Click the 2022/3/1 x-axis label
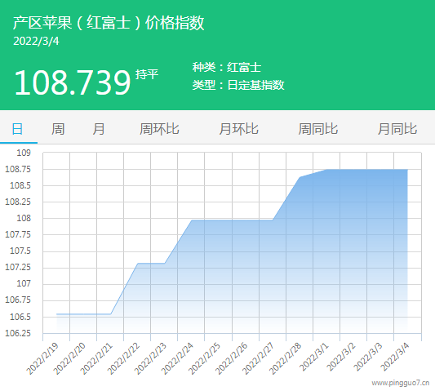The height and width of the screenshot is (391, 435). click(314, 357)
